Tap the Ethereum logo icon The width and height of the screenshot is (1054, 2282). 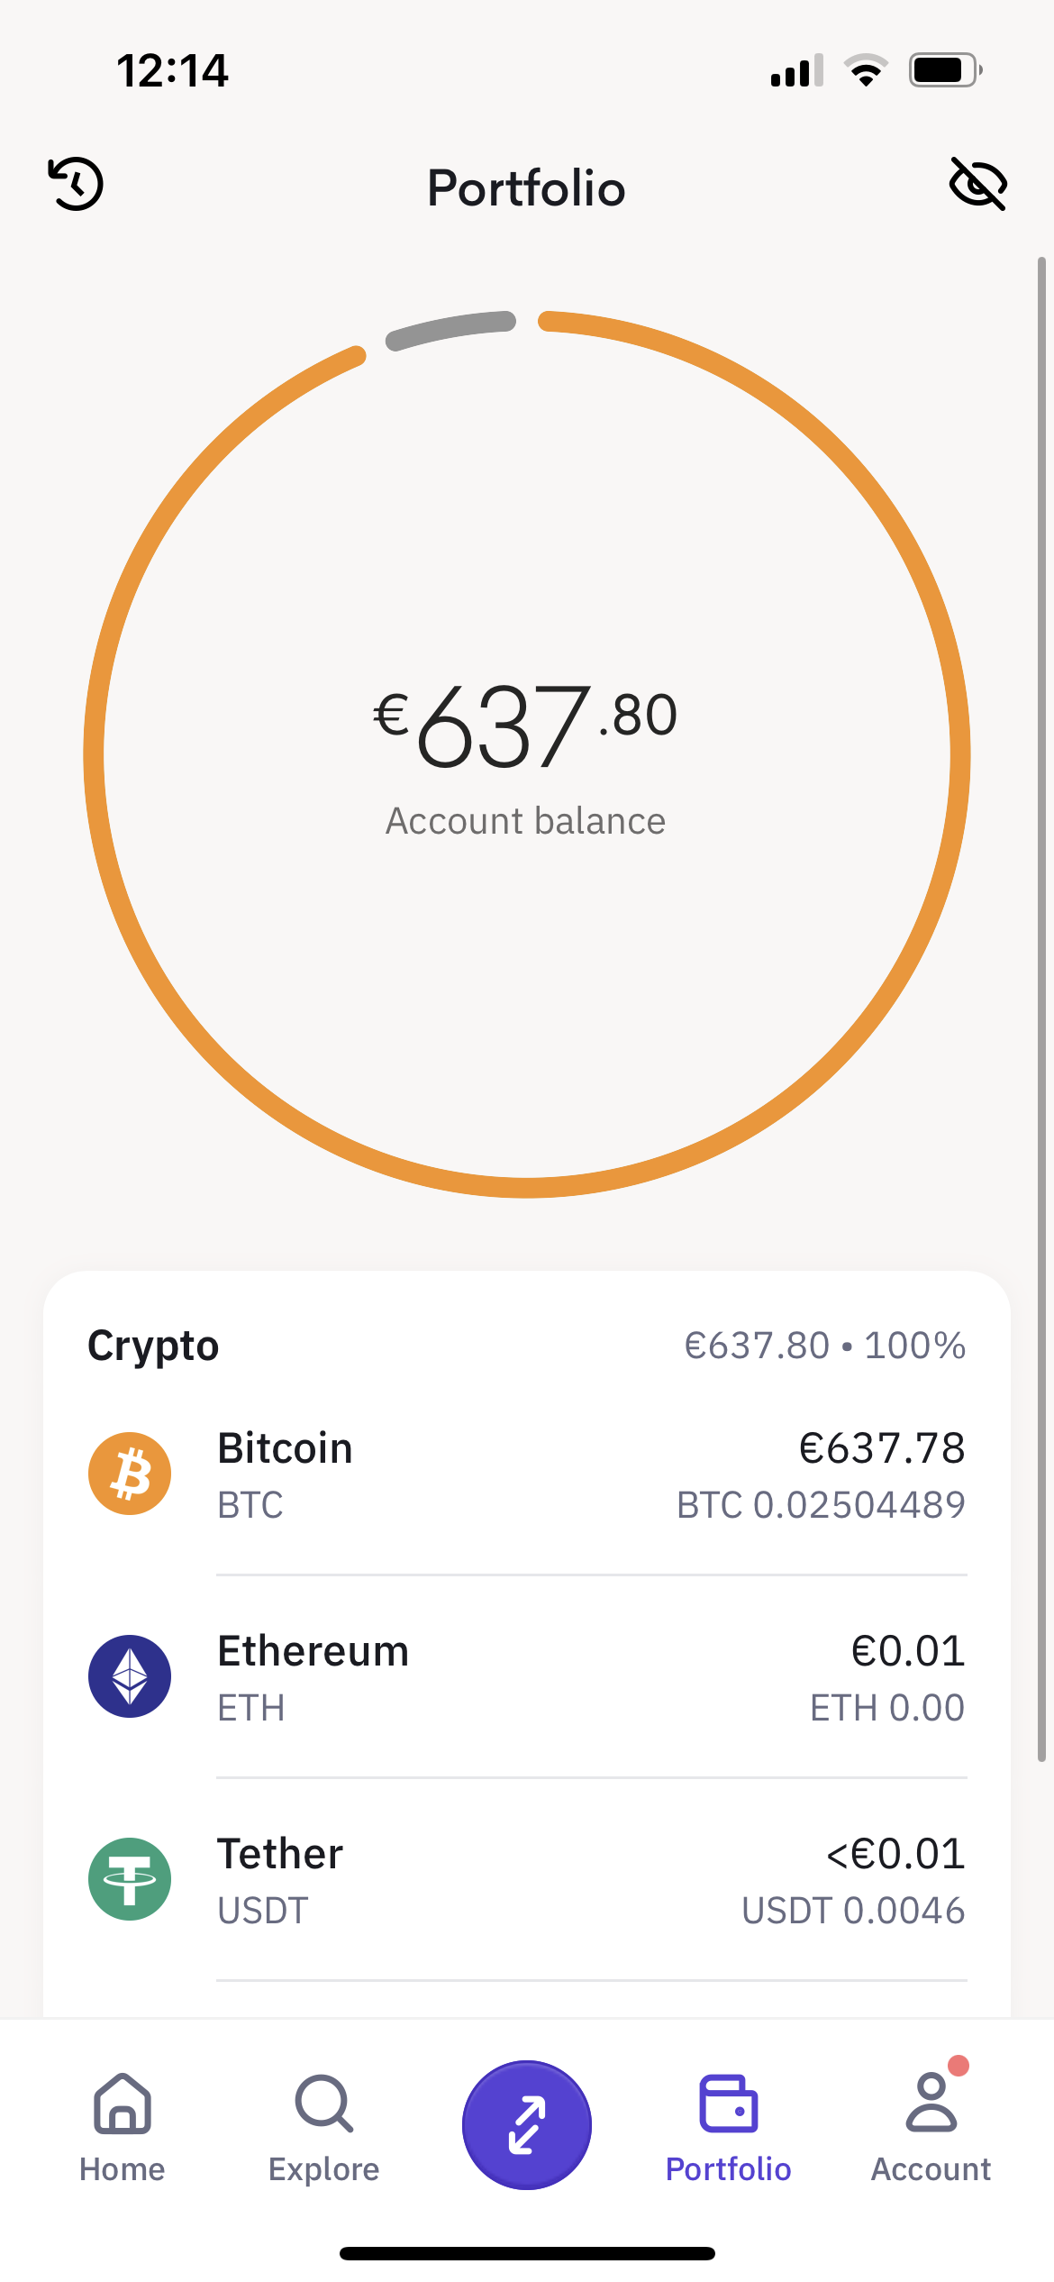(x=130, y=1676)
